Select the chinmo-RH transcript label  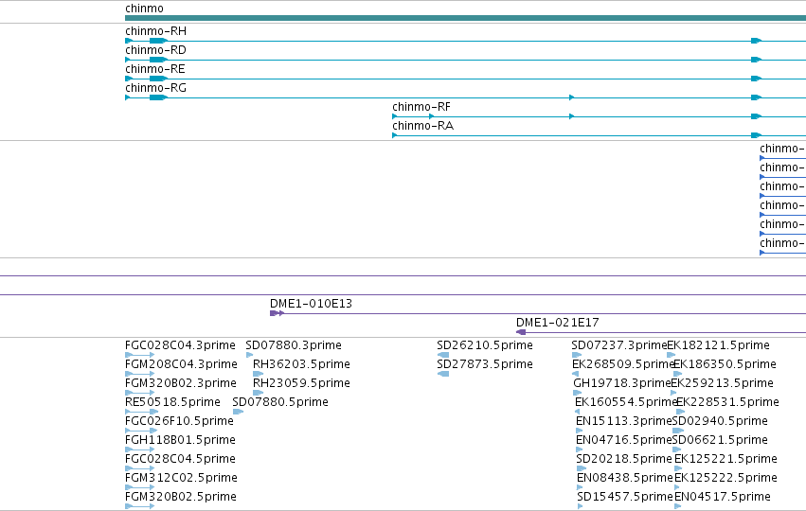(x=155, y=31)
